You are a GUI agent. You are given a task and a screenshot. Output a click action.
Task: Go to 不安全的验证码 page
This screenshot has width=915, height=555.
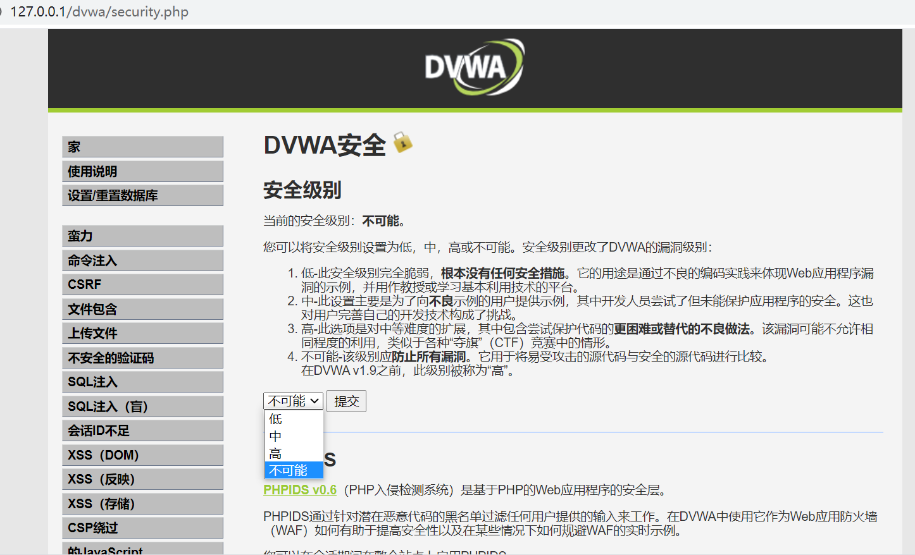coord(142,358)
